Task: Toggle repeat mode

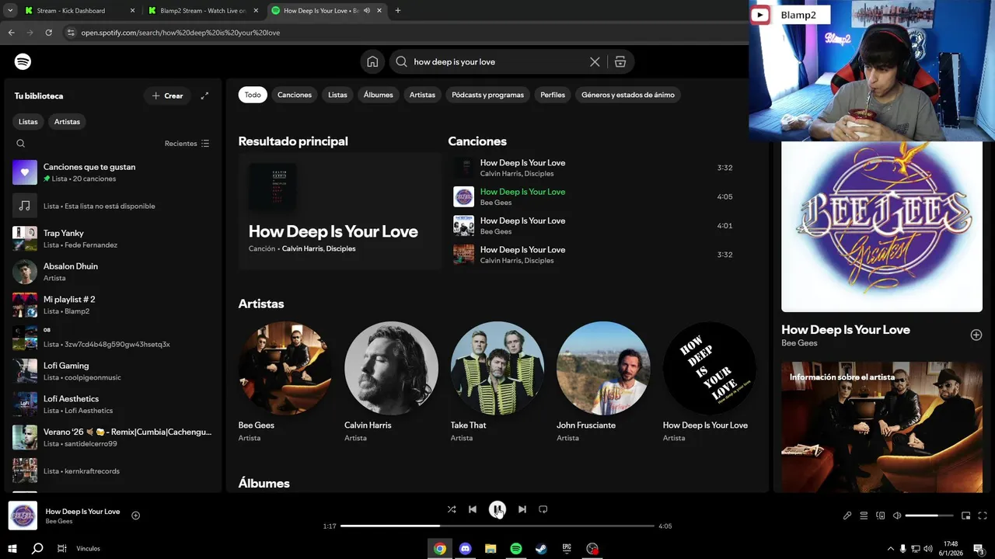Action: pyautogui.click(x=543, y=509)
